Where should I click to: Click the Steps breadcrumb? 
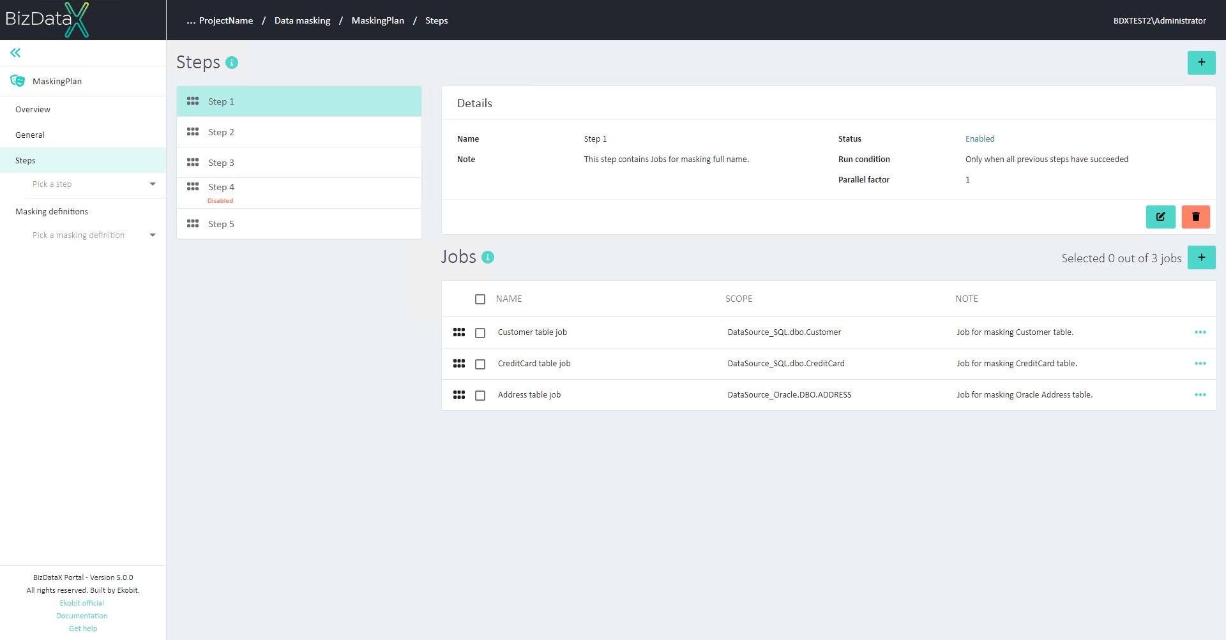pyautogui.click(x=436, y=20)
